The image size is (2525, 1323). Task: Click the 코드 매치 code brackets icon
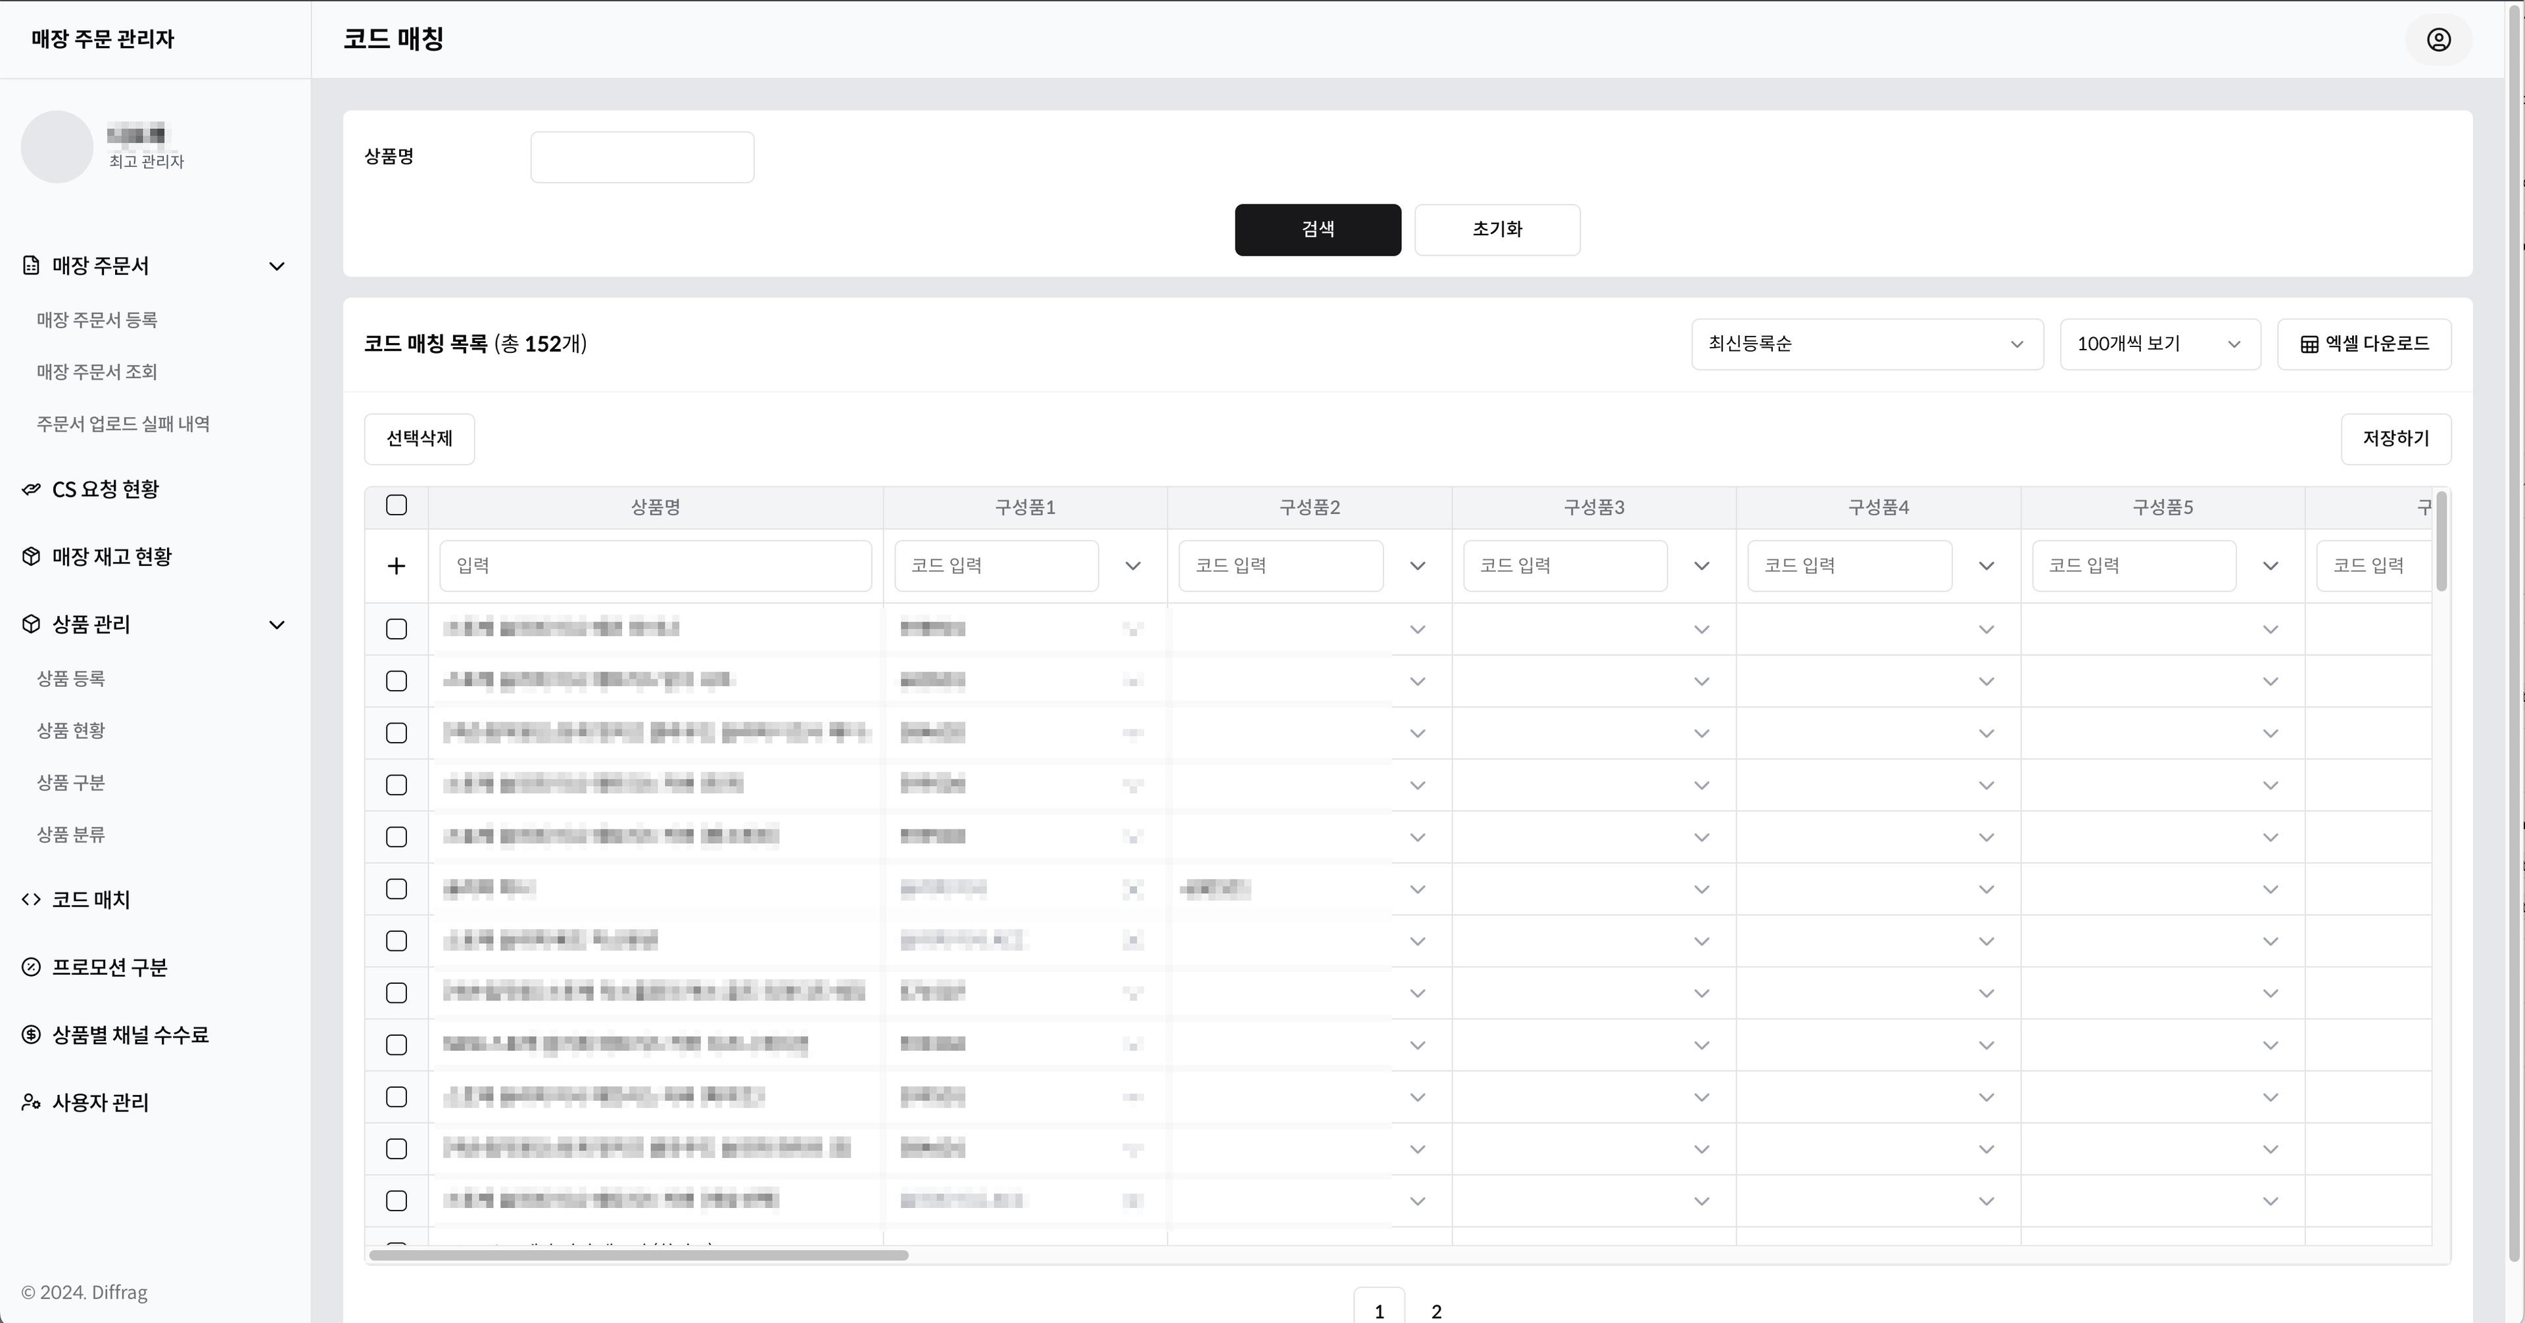tap(32, 900)
